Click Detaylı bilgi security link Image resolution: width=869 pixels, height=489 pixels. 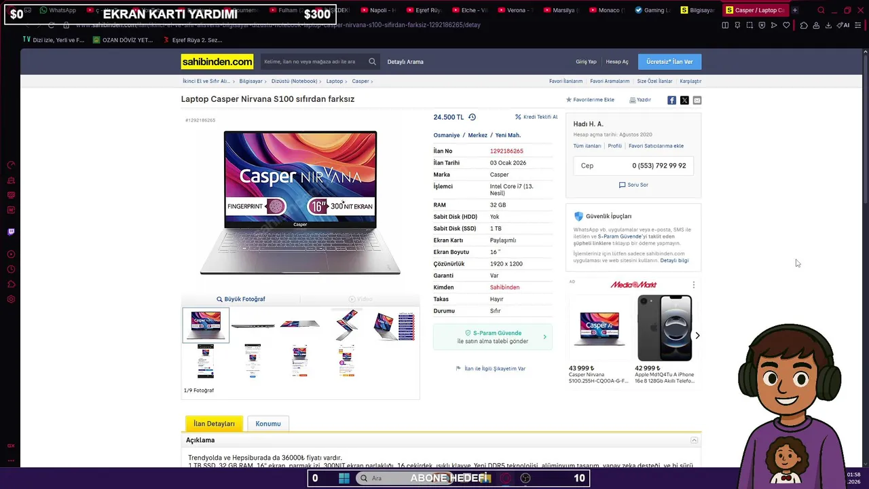tap(674, 260)
